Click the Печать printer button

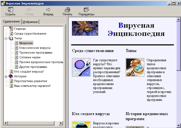[x=67, y=12]
